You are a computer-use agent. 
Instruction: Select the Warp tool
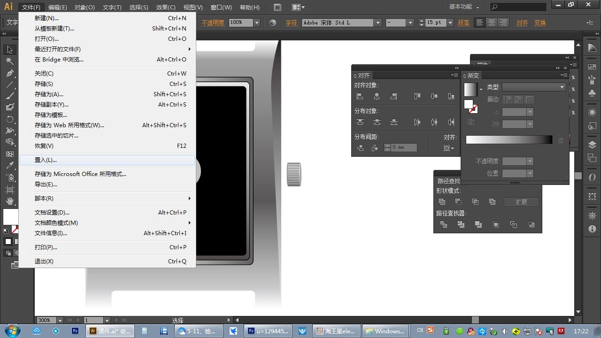(x=10, y=131)
